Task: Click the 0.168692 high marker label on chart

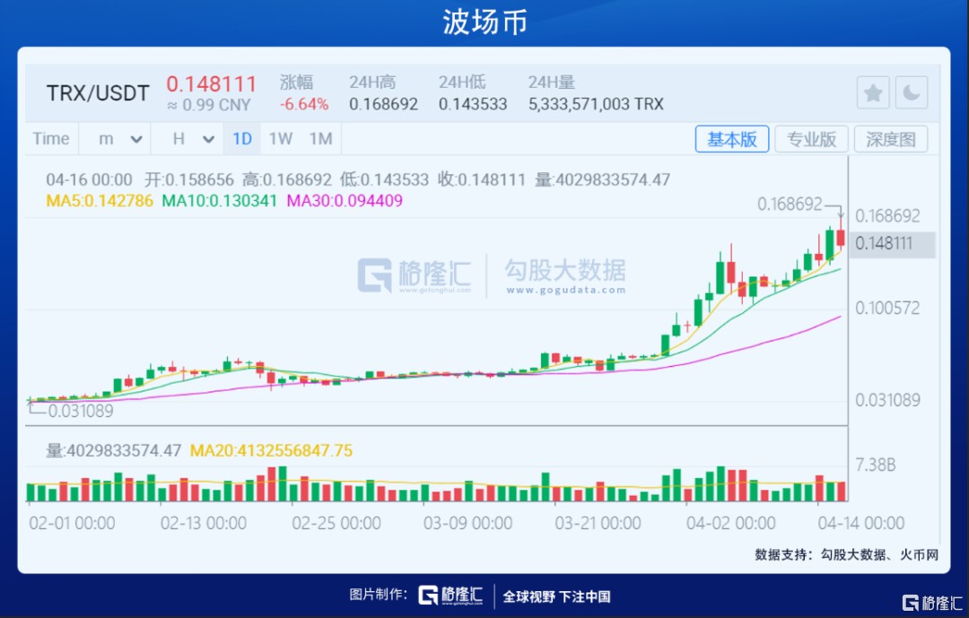Action: point(790,204)
